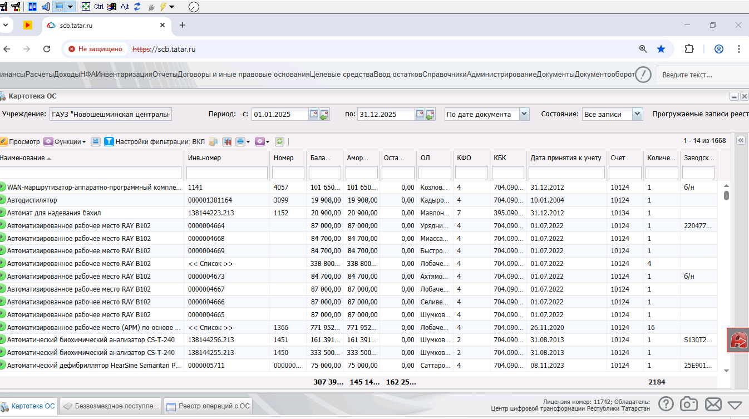Image resolution: width=749 pixels, height=419 pixels.
Task: Click the filter funnel icon
Action: pyautogui.click(x=109, y=142)
